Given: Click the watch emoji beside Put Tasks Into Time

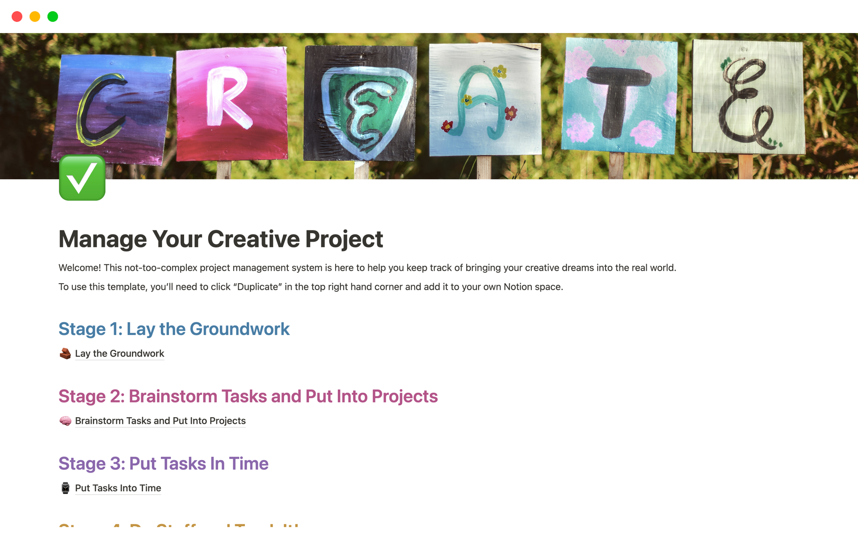Looking at the screenshot, I should click(65, 488).
